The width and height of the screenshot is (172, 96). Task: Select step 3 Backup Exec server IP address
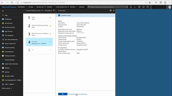coord(39,34)
